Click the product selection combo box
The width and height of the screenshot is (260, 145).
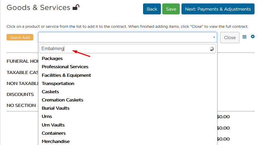128,37
